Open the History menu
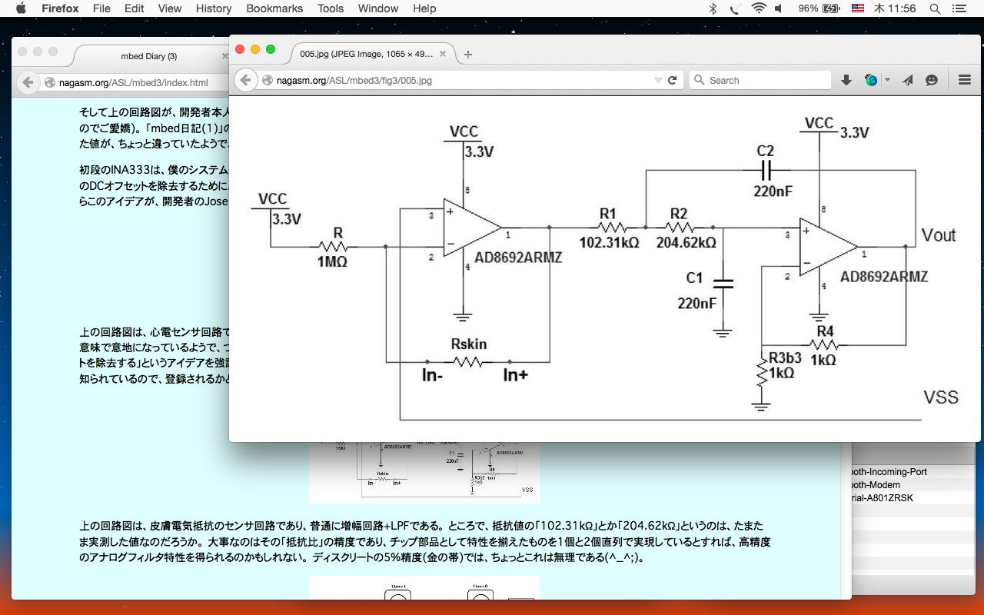Viewport: 984px width, 615px height. click(x=213, y=8)
